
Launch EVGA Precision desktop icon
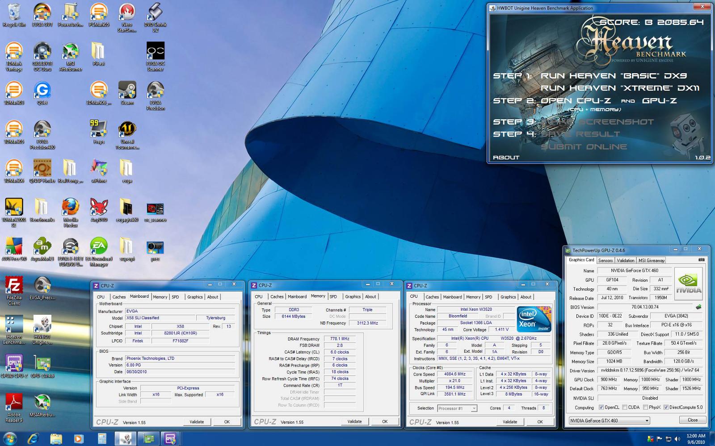155,96
